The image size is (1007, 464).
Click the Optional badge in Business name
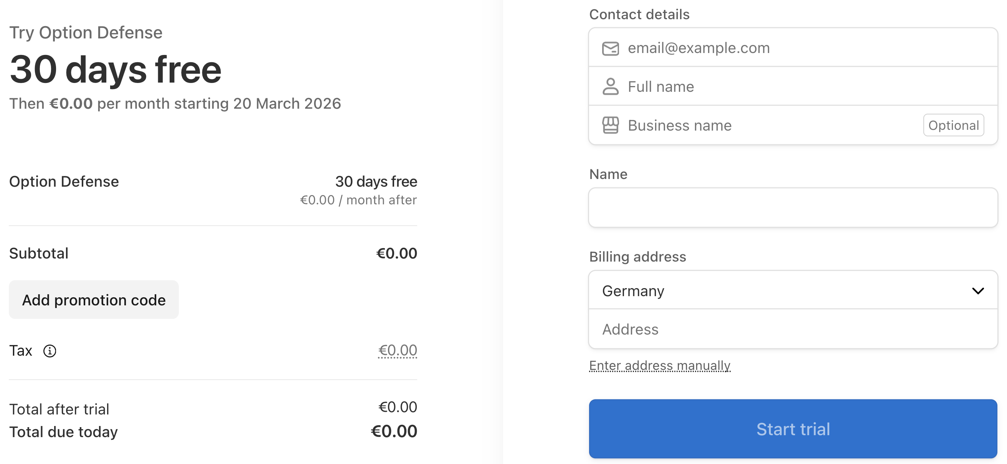953,125
